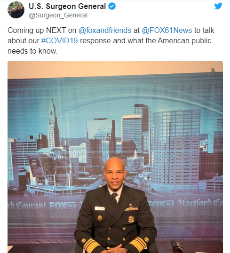Click the words 'Coming up NEXT on' in tweet
Image resolution: width=230 pixels, height=253 pixels.
[42, 31]
